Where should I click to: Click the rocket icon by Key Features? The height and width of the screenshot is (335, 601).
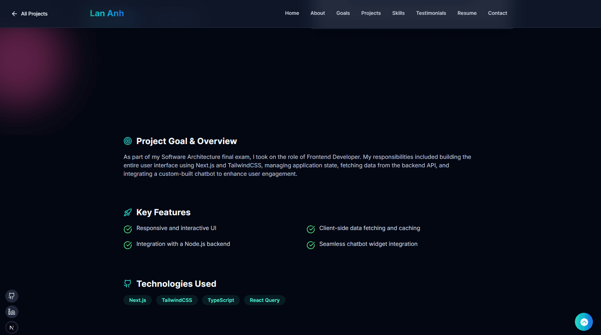click(x=128, y=212)
